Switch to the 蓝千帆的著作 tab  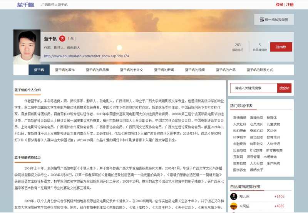[65, 70]
